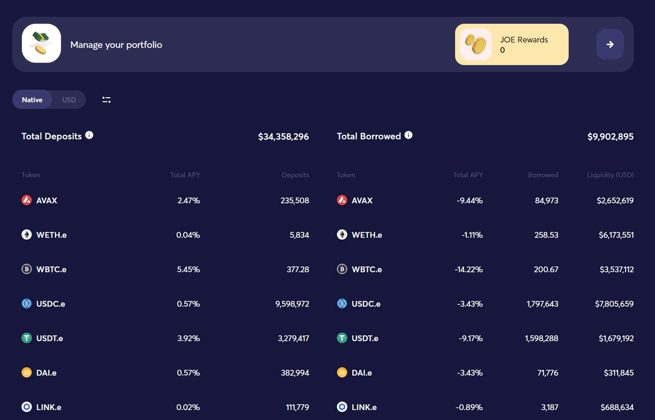Viewport: 655px width, 420px height.
Task: Click the WBTC.e token icon under deposits
Action: pyautogui.click(x=26, y=269)
